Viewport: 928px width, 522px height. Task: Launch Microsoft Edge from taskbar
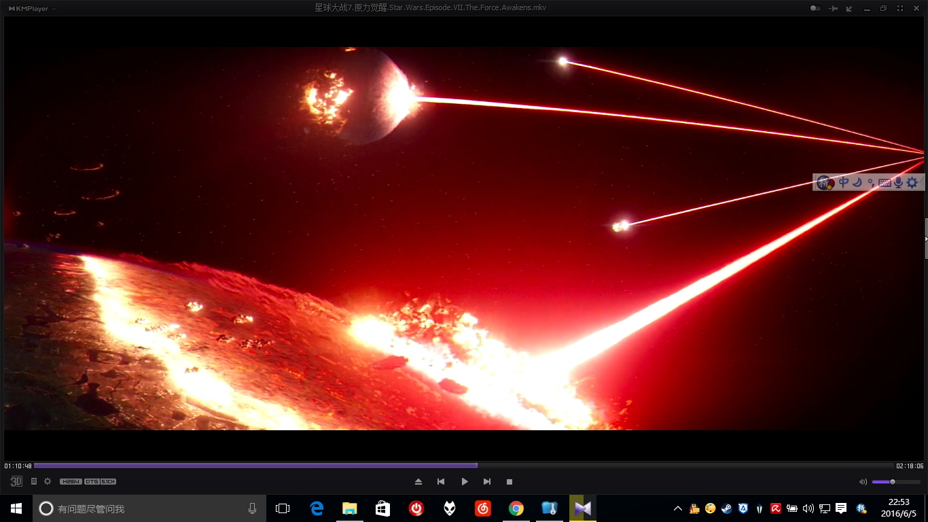(317, 508)
